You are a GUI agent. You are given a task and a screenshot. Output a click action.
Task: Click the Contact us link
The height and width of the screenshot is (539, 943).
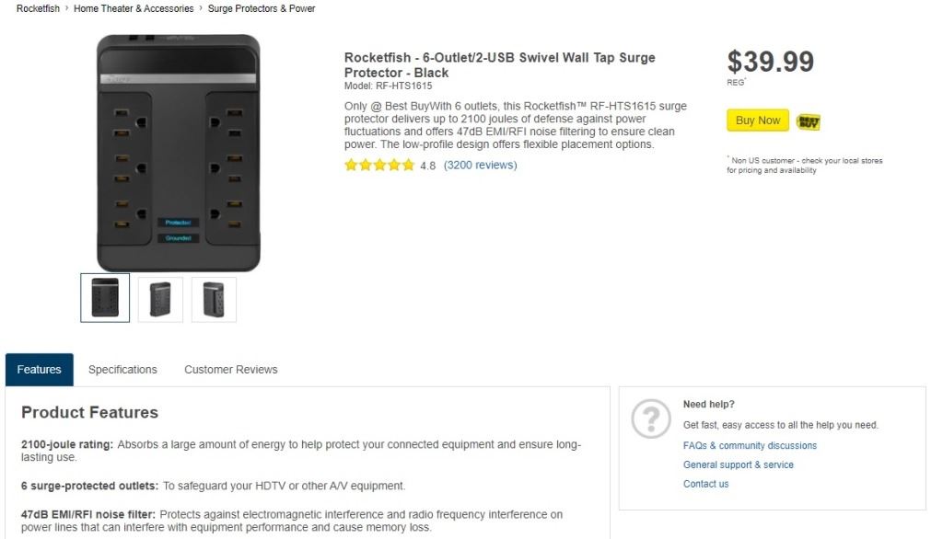[705, 485]
